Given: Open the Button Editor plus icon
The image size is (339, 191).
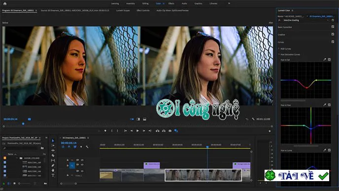Looking at the screenshot, I should (270, 131).
